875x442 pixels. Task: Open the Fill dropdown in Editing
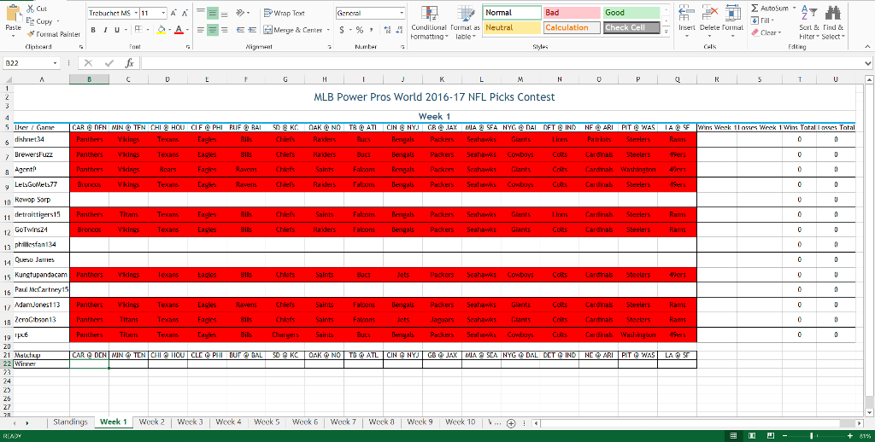[x=762, y=20]
